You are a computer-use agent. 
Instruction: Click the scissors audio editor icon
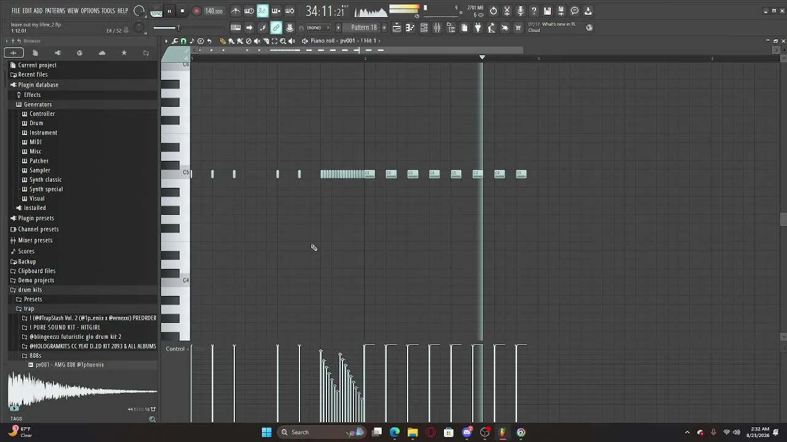click(x=507, y=11)
